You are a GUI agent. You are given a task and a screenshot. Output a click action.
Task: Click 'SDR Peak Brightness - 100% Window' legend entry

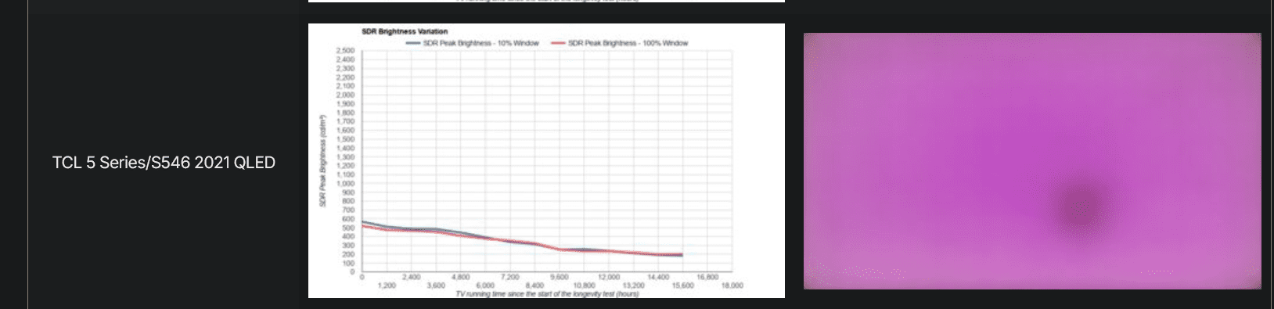coord(620,43)
